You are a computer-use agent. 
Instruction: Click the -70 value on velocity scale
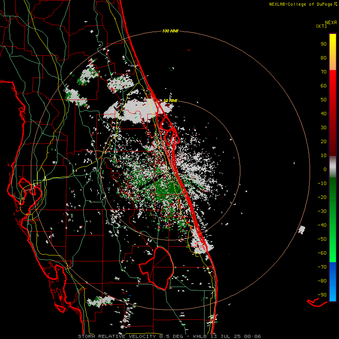point(322,267)
